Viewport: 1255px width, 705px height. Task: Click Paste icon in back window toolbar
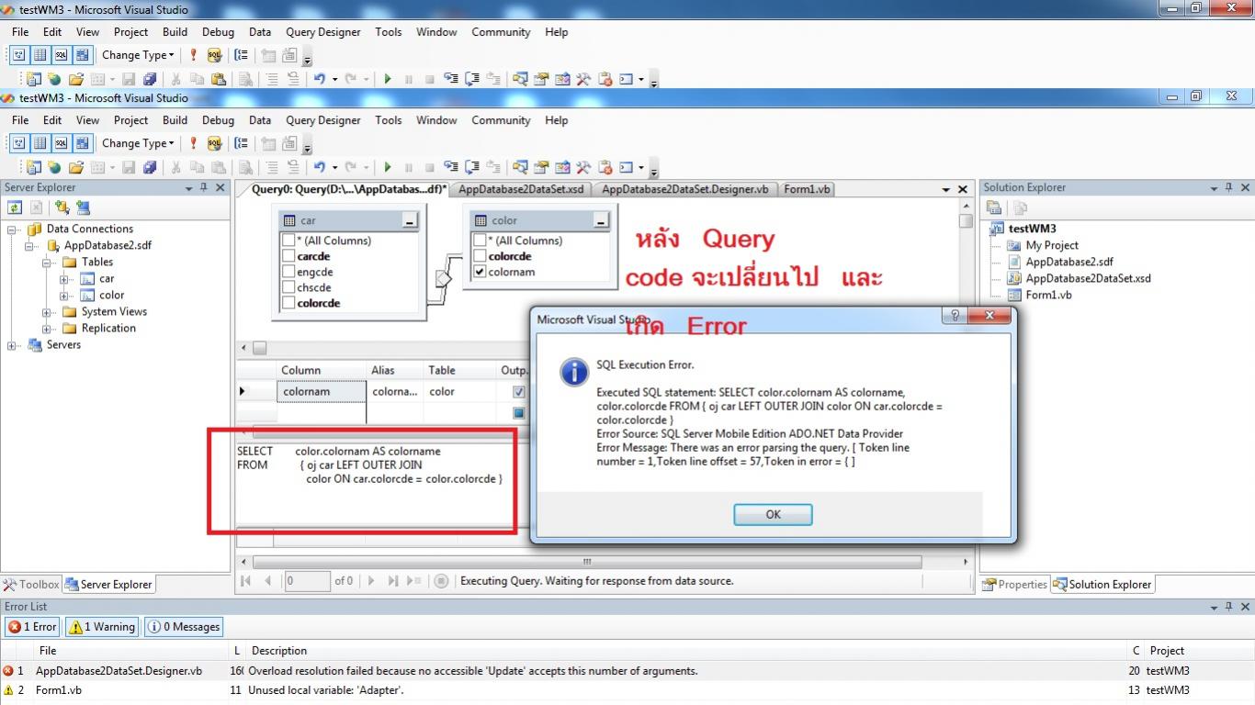click(x=218, y=79)
